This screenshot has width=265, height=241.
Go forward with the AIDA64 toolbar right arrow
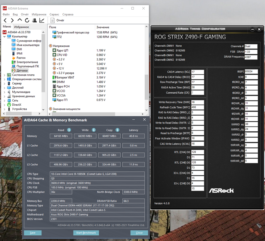tap(12, 20)
